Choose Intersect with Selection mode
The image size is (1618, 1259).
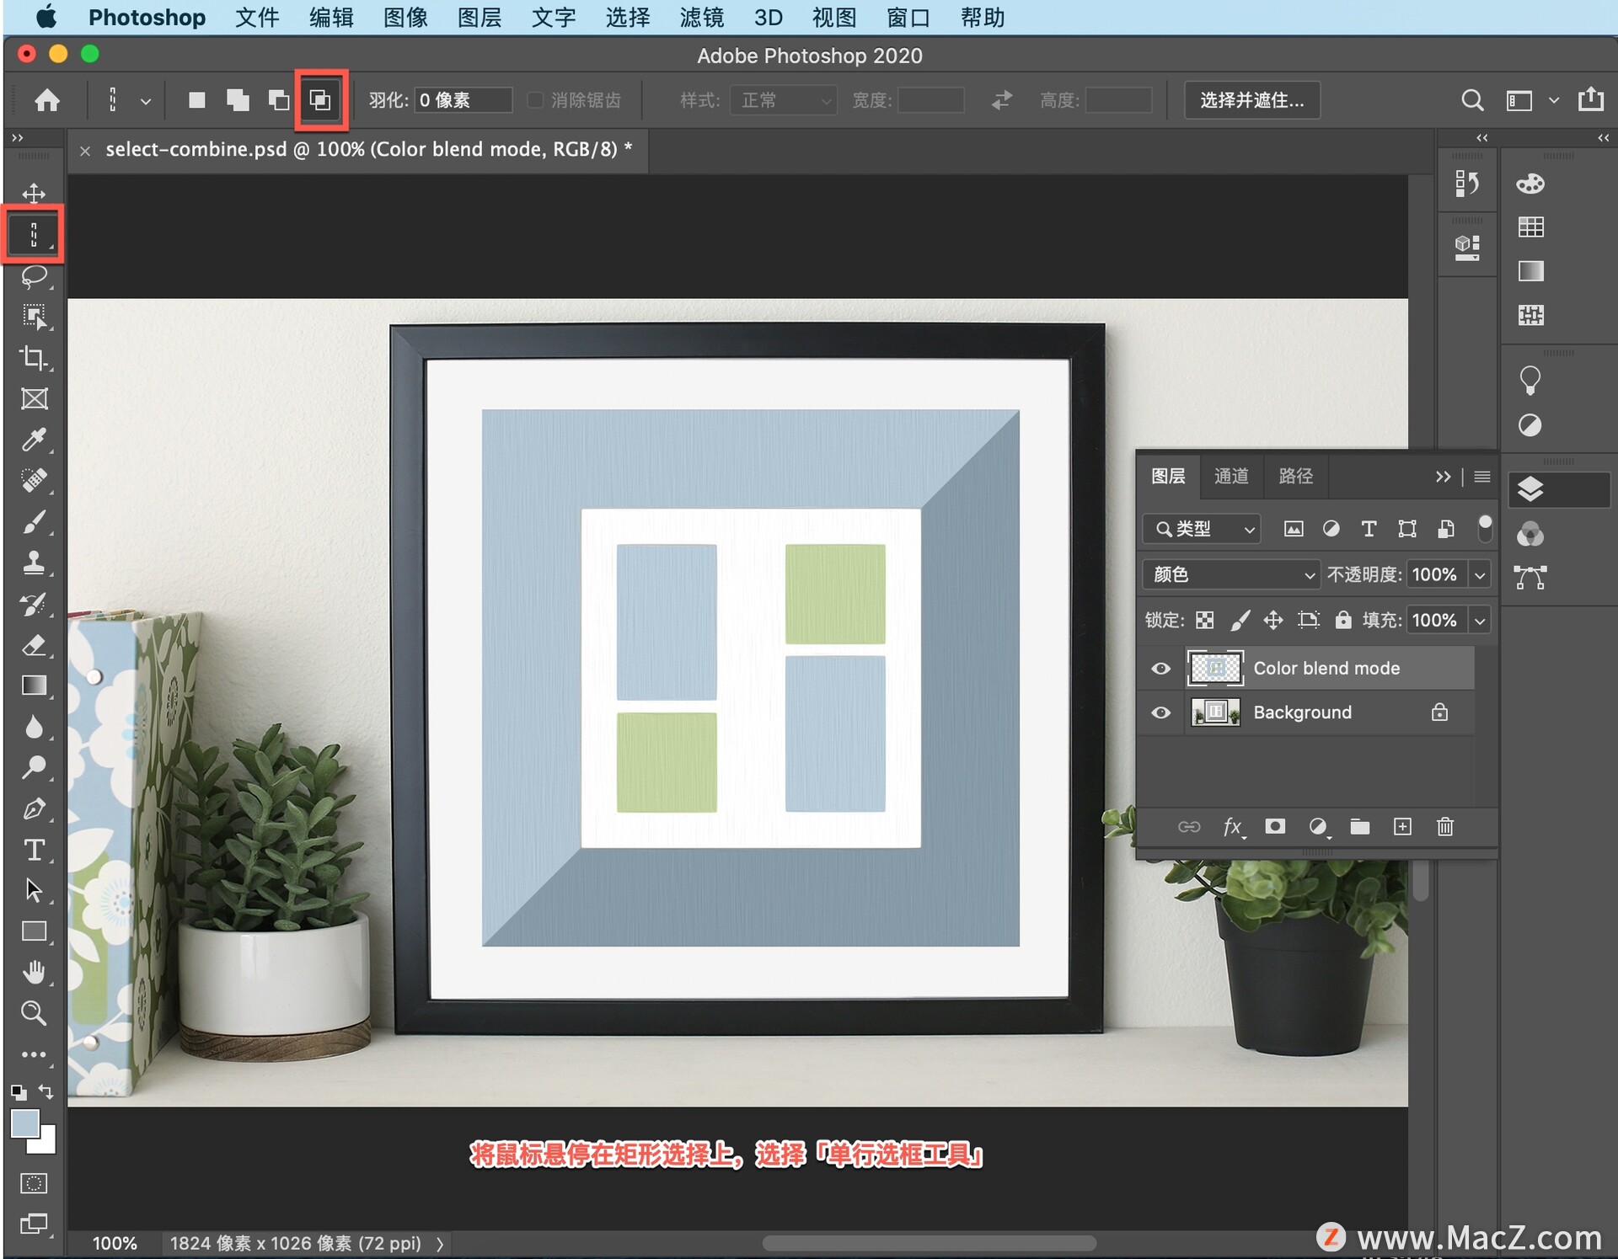click(320, 100)
